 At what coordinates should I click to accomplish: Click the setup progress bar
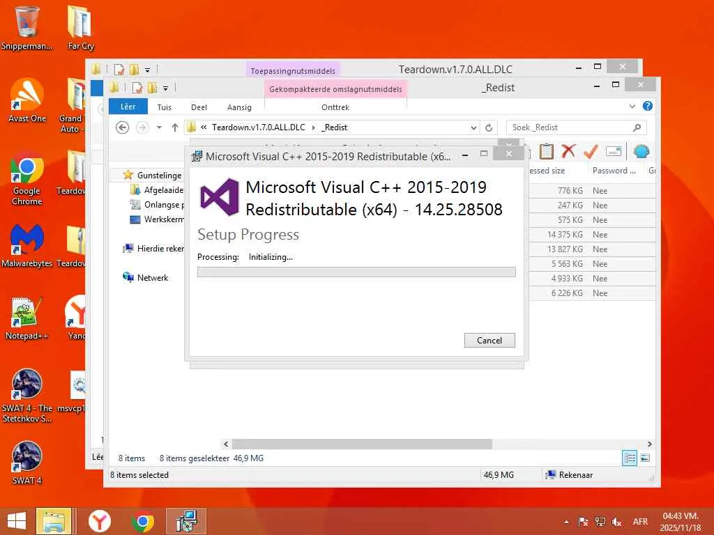(356, 272)
